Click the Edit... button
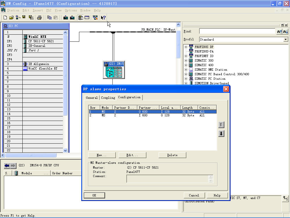This screenshot has width=290, height=218. pyautogui.click(x=132, y=155)
